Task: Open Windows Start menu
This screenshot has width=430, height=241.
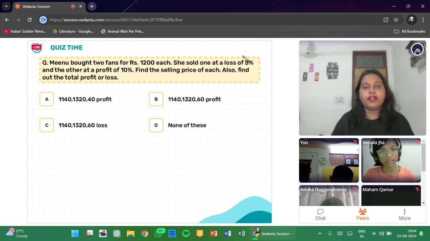Action: pyautogui.click(x=75, y=233)
